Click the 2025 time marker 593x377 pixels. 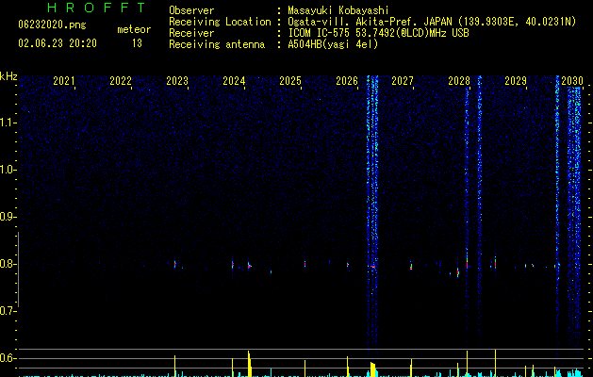tap(290, 80)
